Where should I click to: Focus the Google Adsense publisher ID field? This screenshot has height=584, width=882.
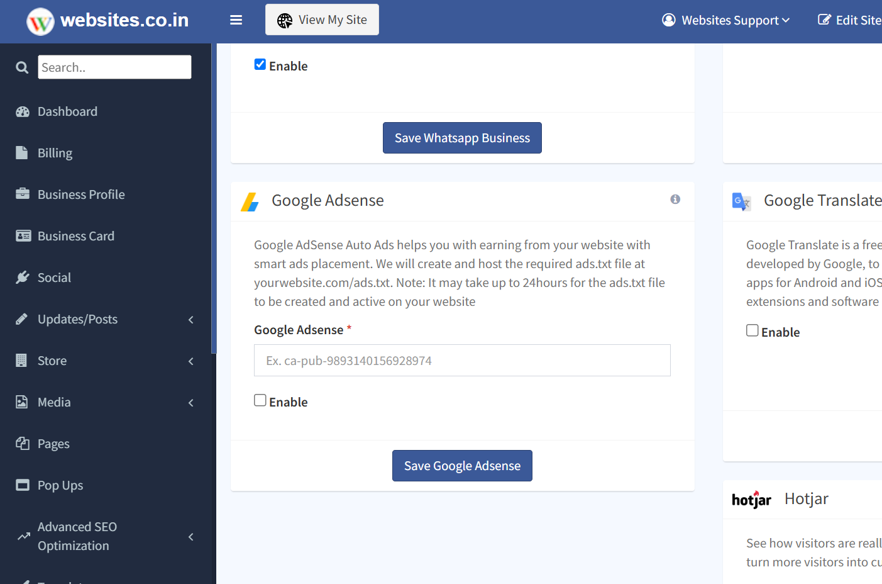pos(462,361)
